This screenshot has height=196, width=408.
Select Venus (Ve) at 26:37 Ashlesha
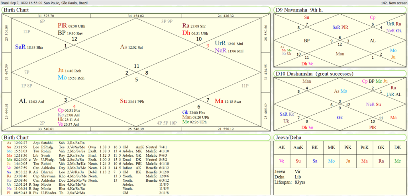[61, 124]
